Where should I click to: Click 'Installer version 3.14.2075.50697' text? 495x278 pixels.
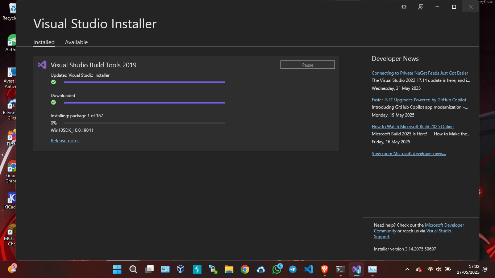[x=405, y=249]
